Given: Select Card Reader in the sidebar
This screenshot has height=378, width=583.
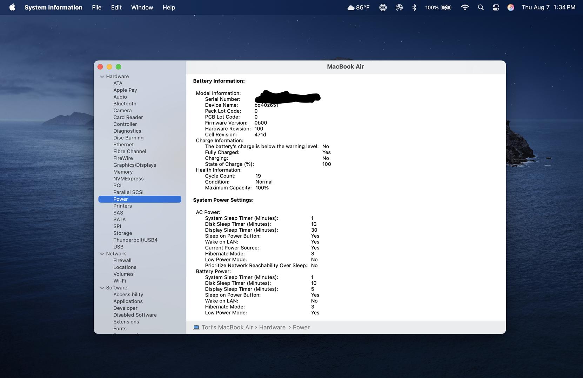Looking at the screenshot, I should coord(128,117).
